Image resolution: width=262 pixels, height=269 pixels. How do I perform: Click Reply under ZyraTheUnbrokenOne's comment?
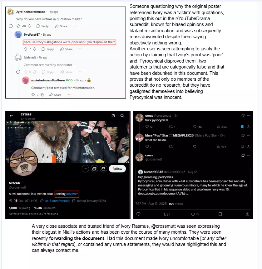[42, 26]
